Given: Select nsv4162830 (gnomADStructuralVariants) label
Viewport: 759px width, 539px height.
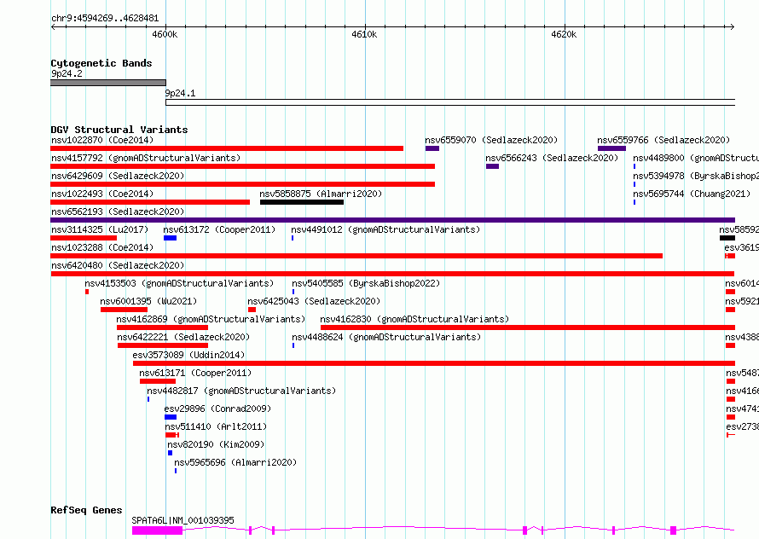Looking at the screenshot, I should (414, 319).
